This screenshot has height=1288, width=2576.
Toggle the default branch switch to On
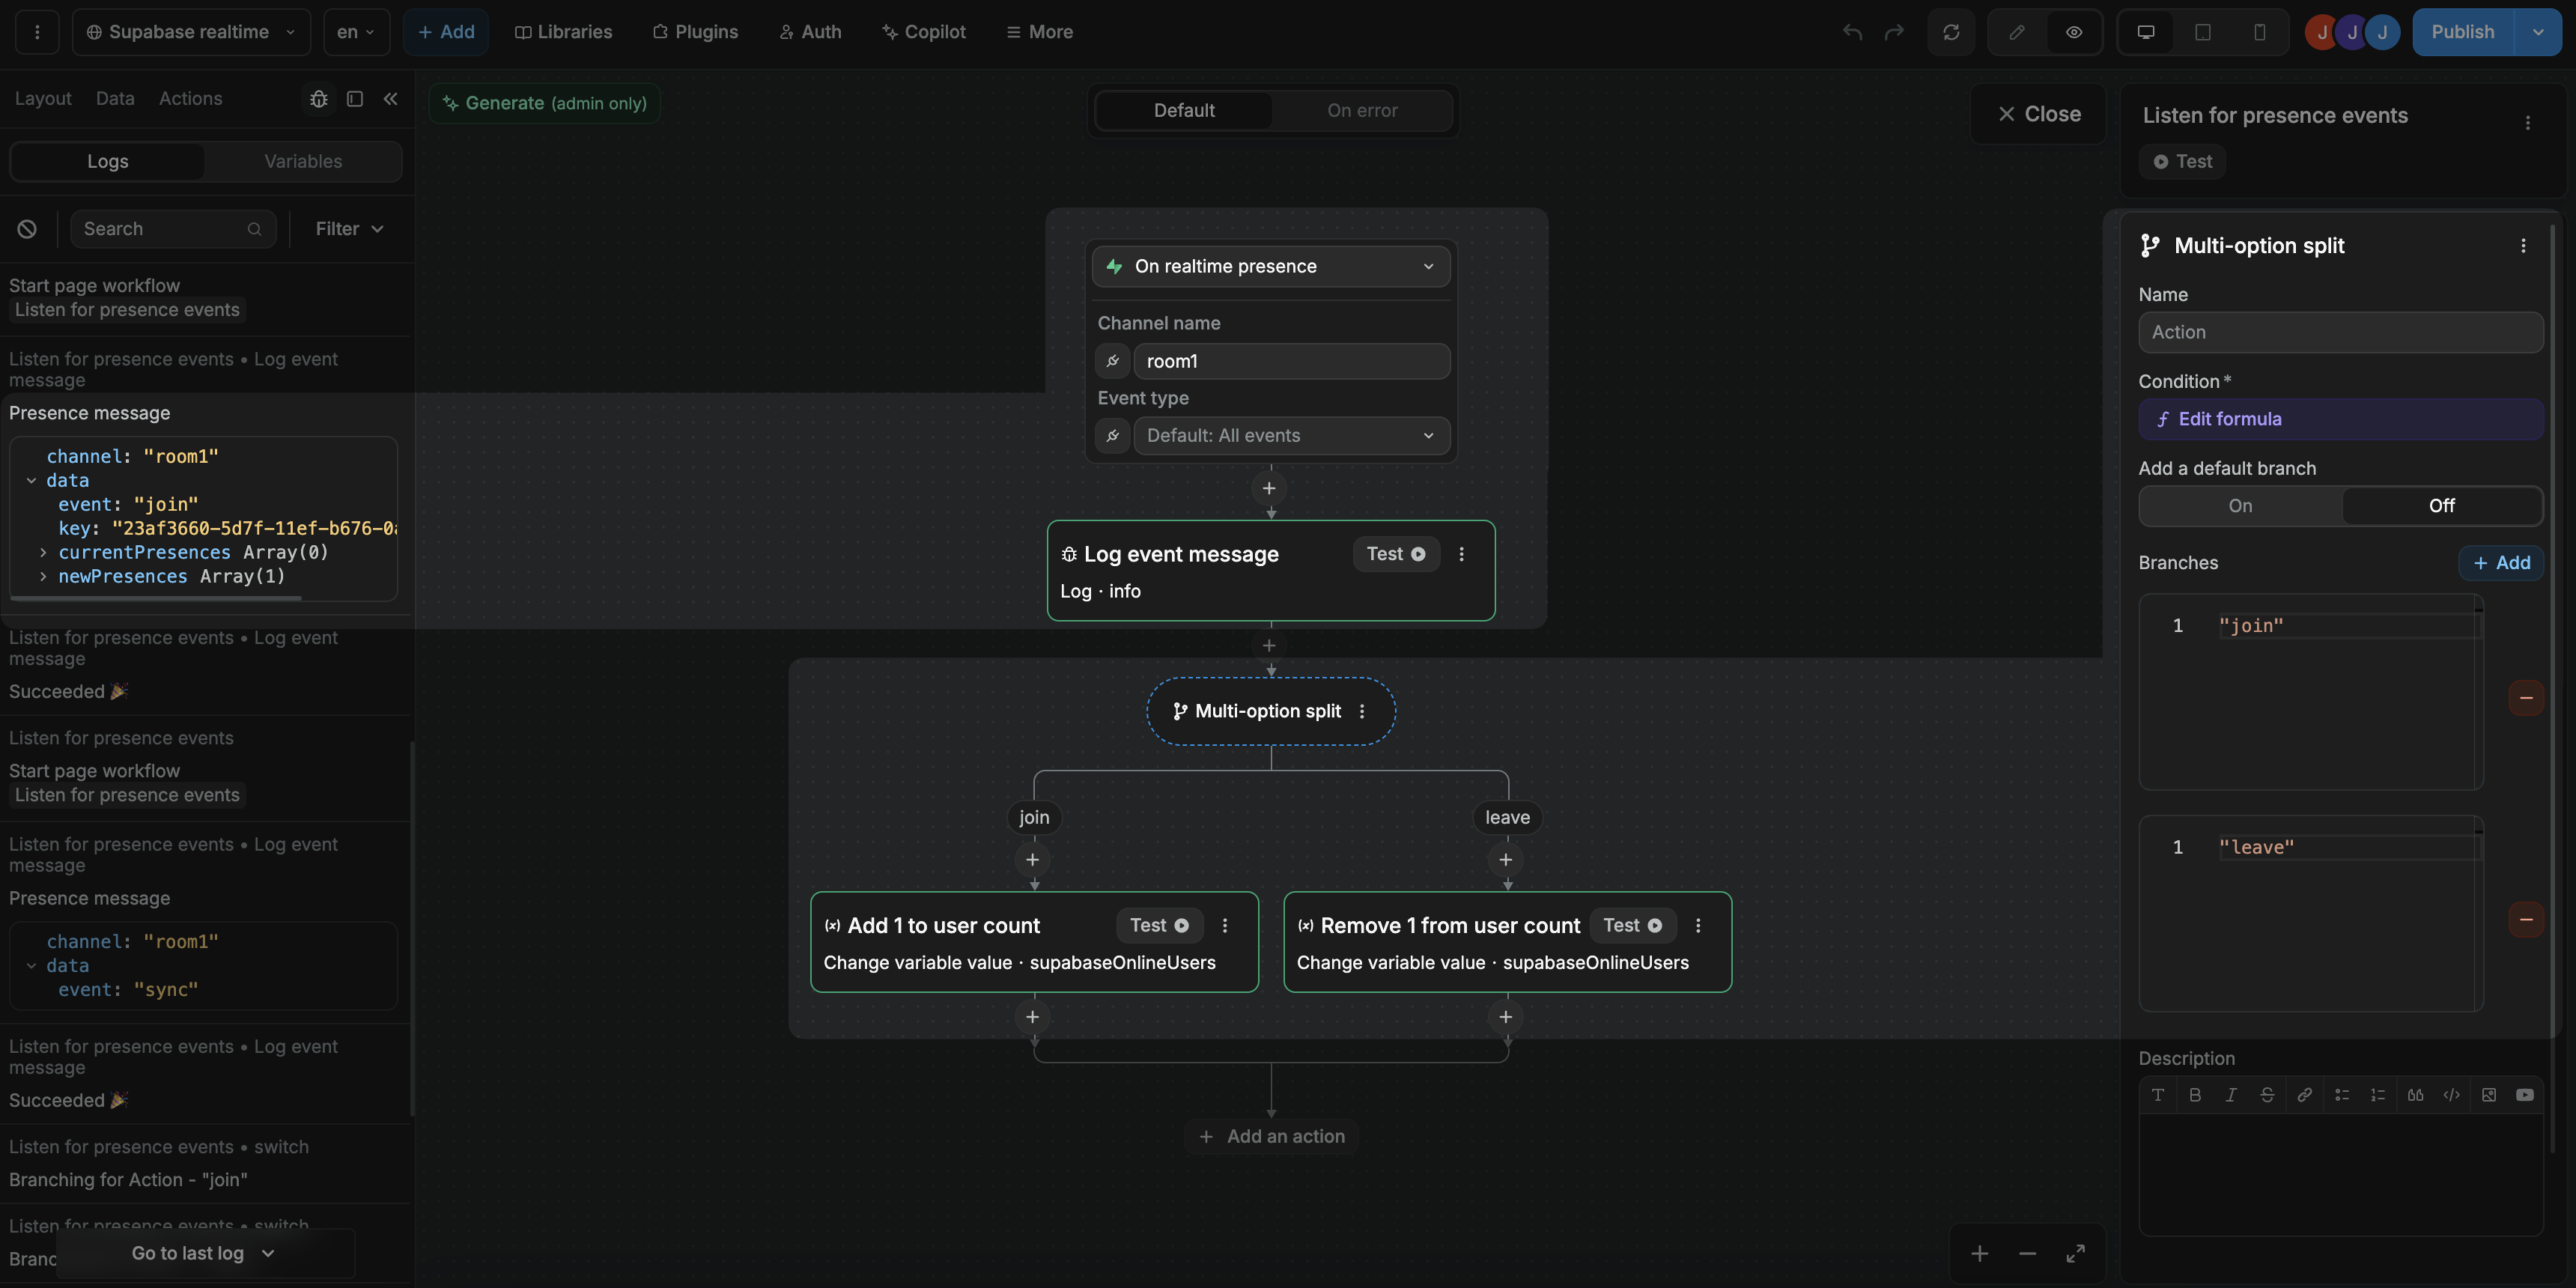(x=2239, y=506)
